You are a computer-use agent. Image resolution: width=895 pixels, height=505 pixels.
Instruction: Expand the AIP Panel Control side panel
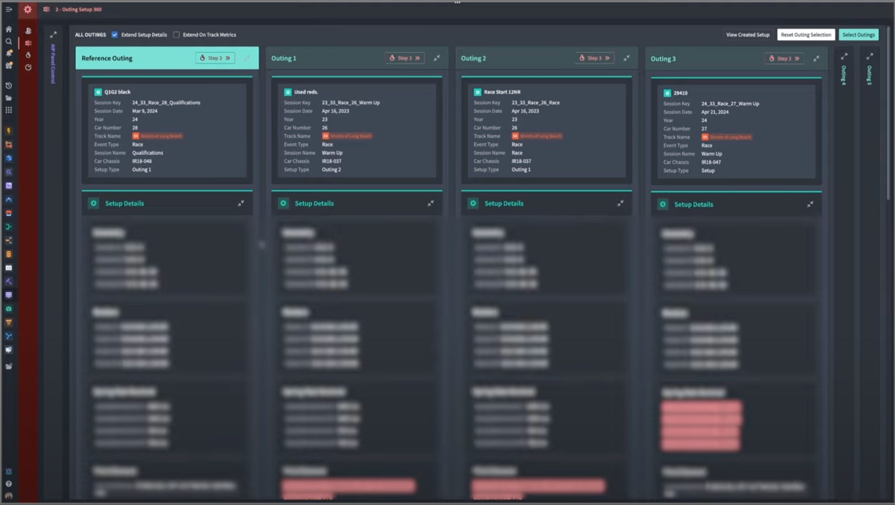pyautogui.click(x=53, y=35)
